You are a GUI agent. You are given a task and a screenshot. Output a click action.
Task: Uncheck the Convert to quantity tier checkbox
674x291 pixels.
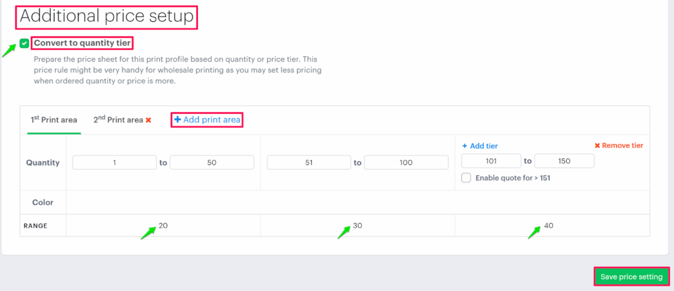24,43
